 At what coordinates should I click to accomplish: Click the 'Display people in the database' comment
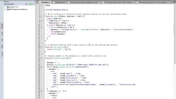tap(76, 56)
